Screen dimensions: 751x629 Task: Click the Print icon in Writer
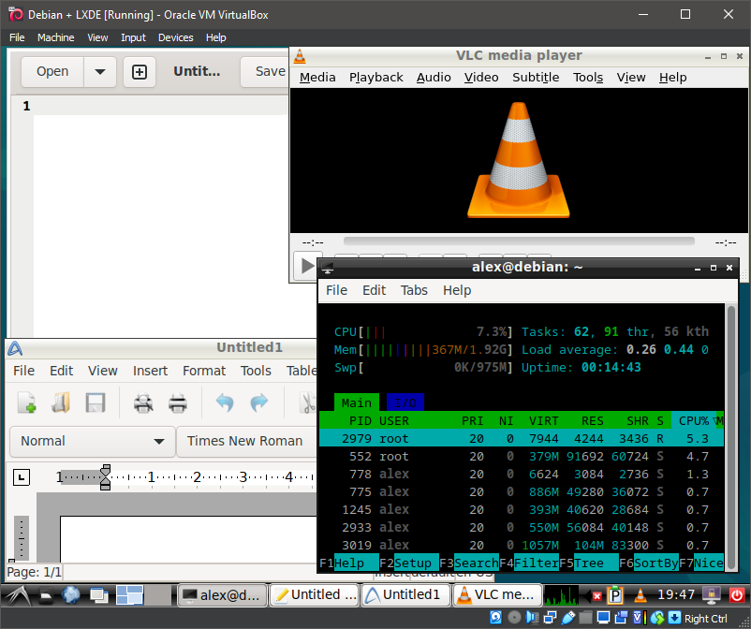(x=179, y=402)
